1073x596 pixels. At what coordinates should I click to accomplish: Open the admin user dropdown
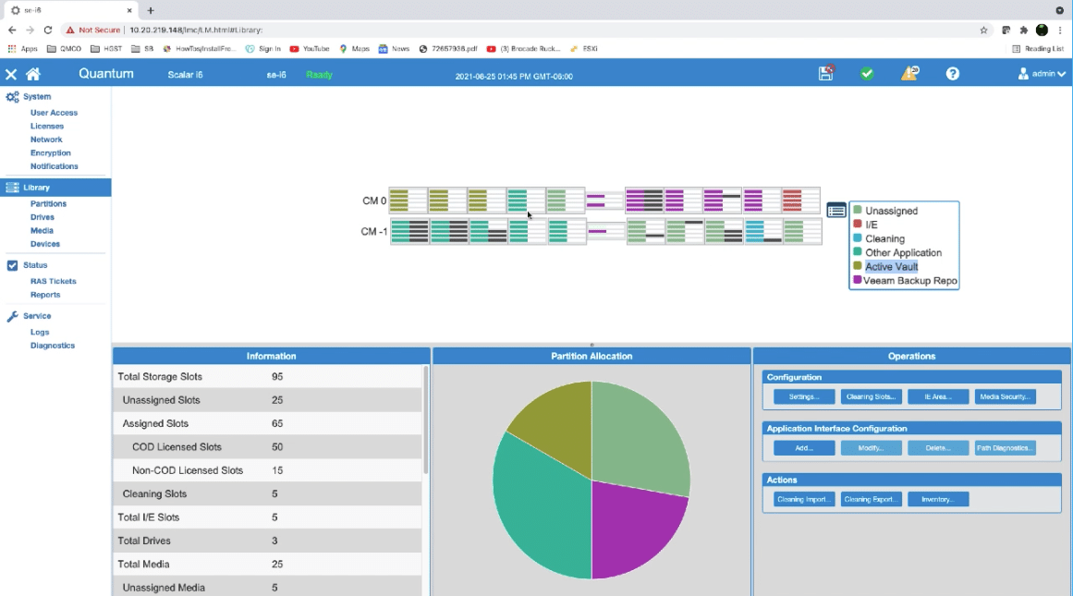[x=1042, y=73]
